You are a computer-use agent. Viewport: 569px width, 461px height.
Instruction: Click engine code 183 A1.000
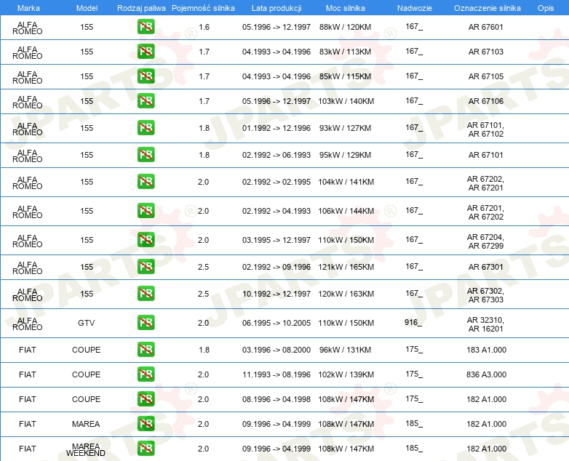coord(486,350)
